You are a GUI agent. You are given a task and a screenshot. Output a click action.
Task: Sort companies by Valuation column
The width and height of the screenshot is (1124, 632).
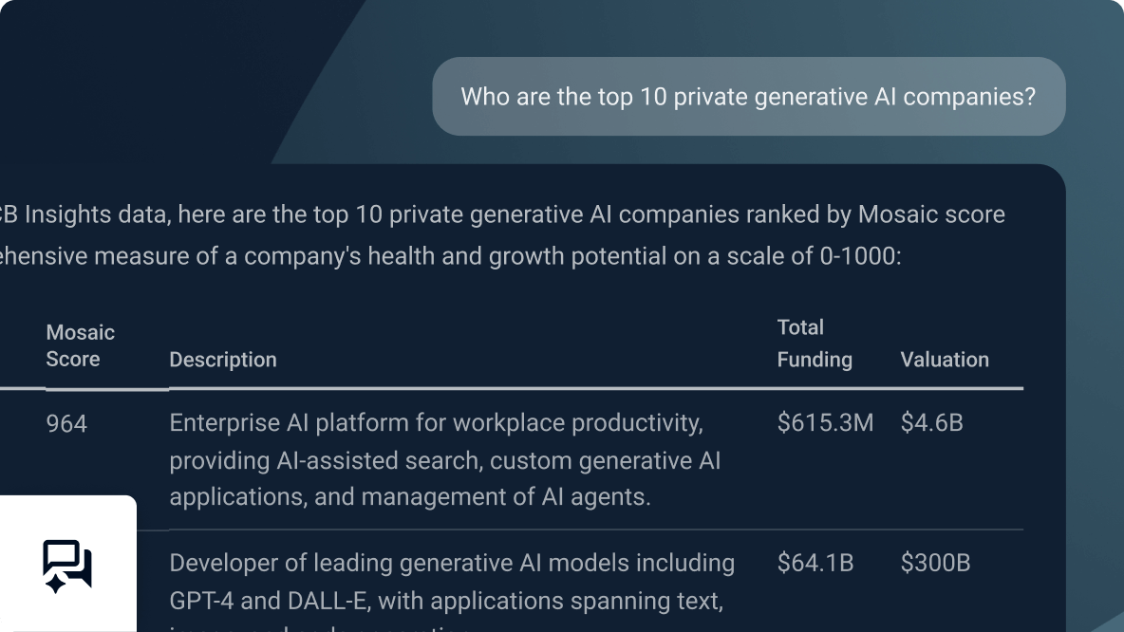(x=946, y=360)
